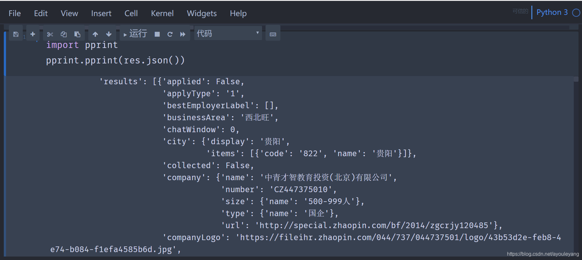Click the 'results' key text
582x260 pixels.
click(121, 81)
